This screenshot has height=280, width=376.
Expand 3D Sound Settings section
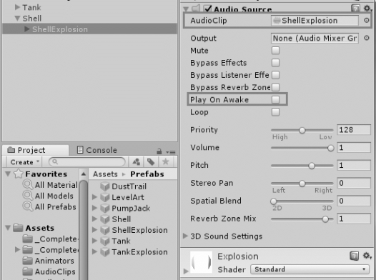[x=185, y=236]
